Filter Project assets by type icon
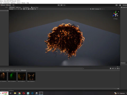The width and height of the screenshot is (127, 95). 111,68
